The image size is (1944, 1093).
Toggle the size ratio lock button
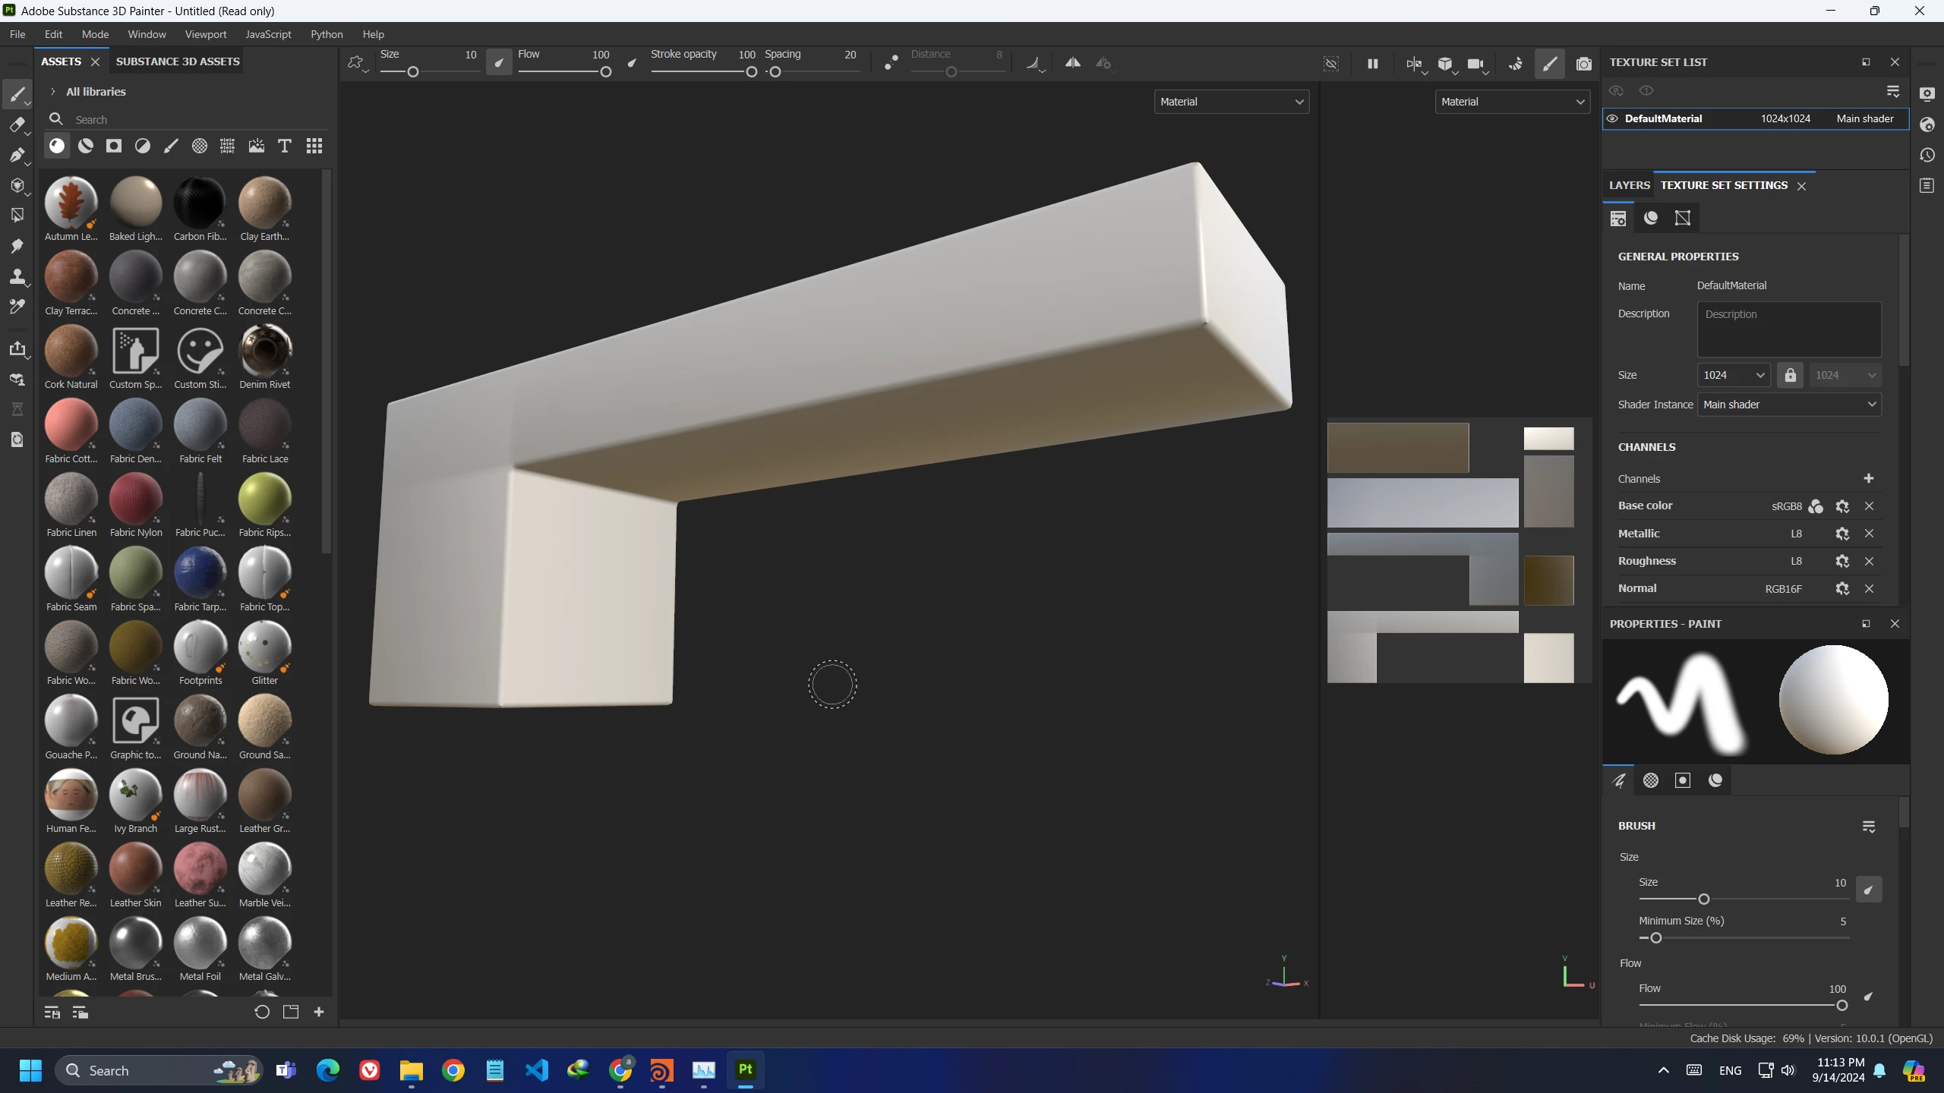[x=1790, y=375]
